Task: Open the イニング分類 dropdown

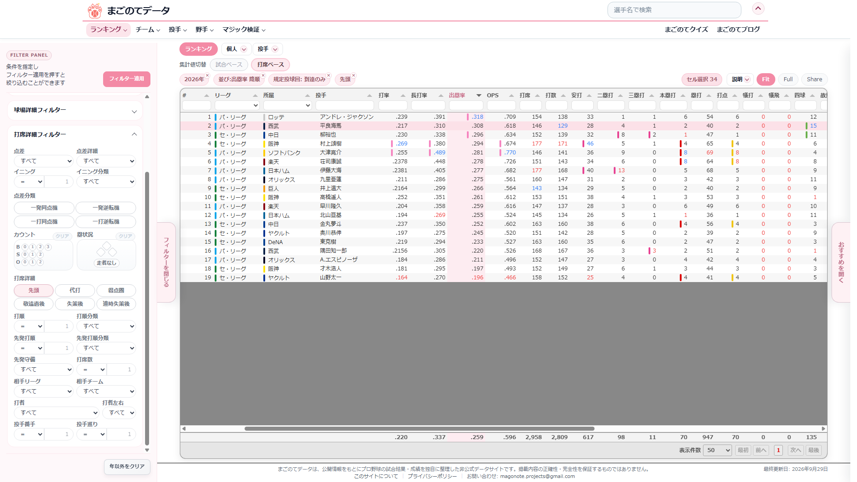Action: click(x=106, y=182)
